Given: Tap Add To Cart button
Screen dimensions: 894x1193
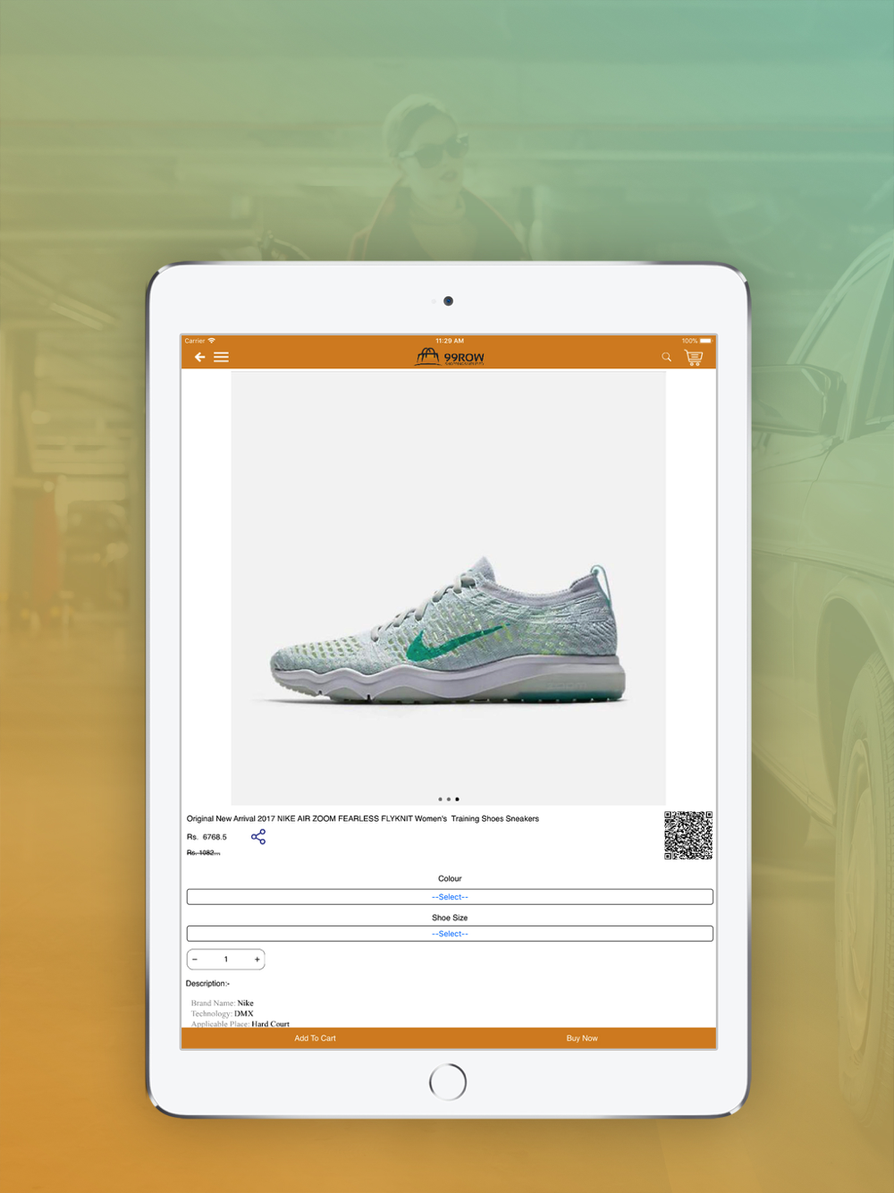Looking at the screenshot, I should (316, 1038).
